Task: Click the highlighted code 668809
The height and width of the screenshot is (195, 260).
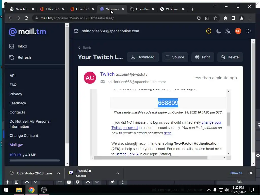Action: click(x=168, y=103)
